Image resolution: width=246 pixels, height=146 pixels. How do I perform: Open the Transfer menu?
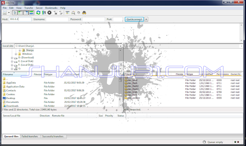pyautogui.click(x=29, y=8)
